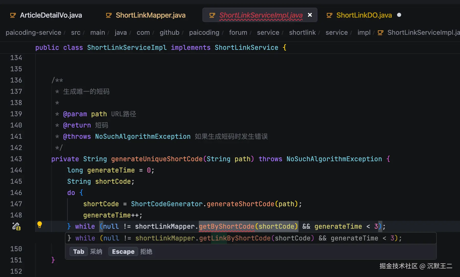The width and height of the screenshot is (460, 277).
Task: Click the ShortLinkService interface name in the class header
Action: (246, 48)
